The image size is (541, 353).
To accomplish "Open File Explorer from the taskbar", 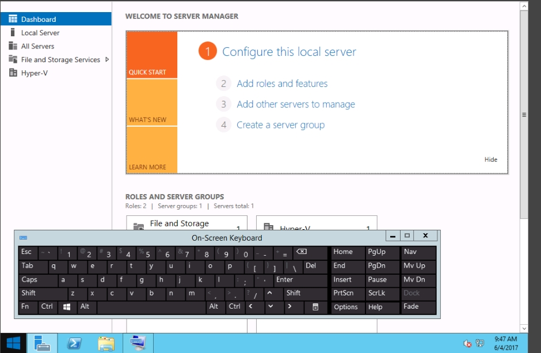I will pos(106,343).
